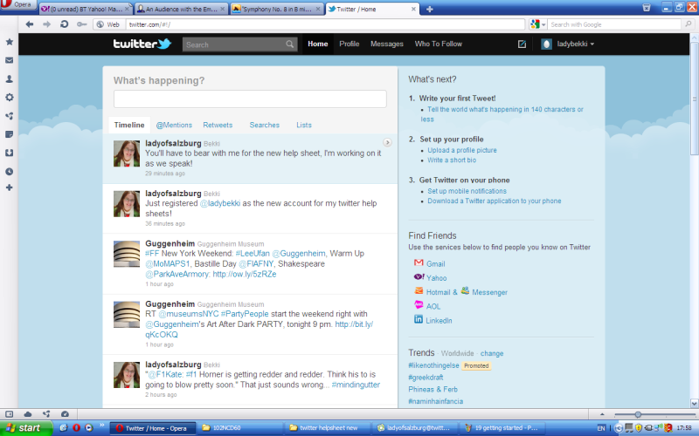Click the #mindingutter hashtag
The width and height of the screenshot is (699, 436).
pyautogui.click(x=356, y=385)
